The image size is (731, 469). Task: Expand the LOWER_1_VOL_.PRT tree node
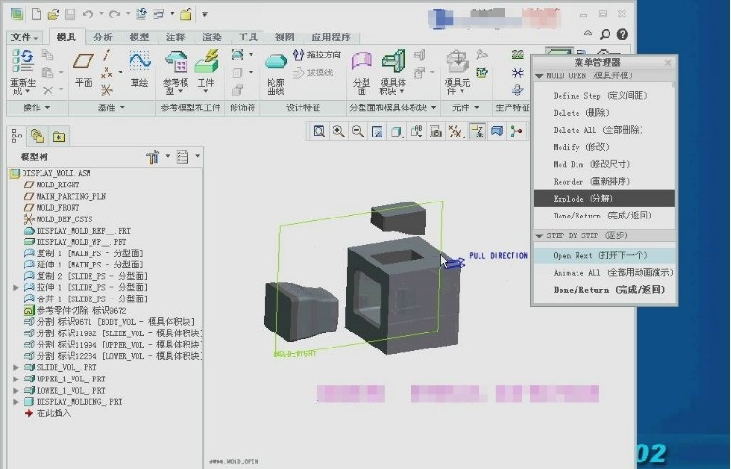click(16, 390)
